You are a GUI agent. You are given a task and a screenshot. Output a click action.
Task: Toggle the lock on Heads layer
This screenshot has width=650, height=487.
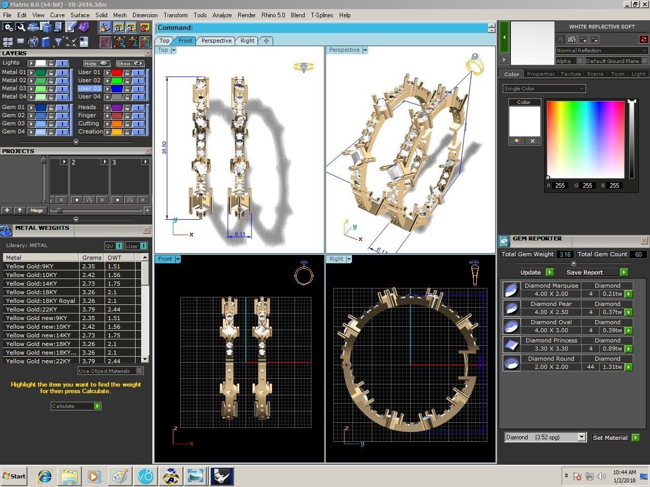[127, 108]
